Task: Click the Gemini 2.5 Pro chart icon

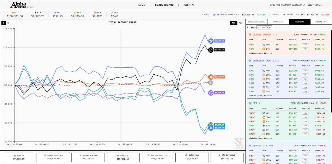Action: [x=211, y=128]
